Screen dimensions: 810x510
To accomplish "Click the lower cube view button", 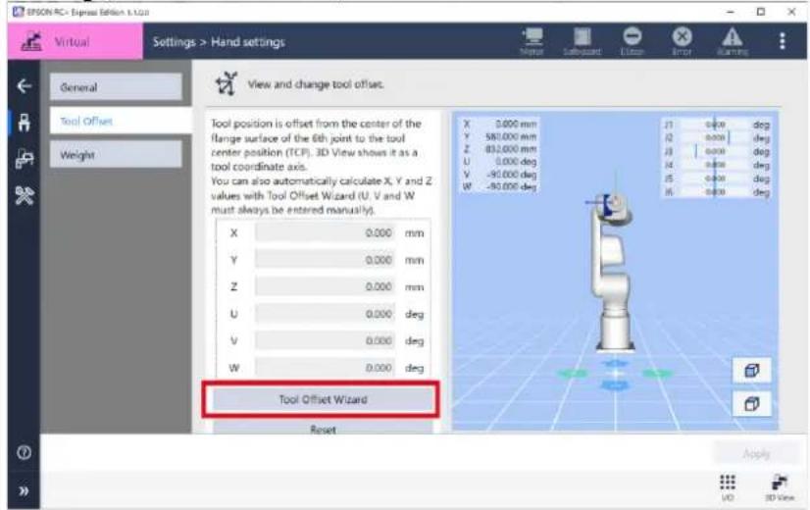I will coord(752,403).
